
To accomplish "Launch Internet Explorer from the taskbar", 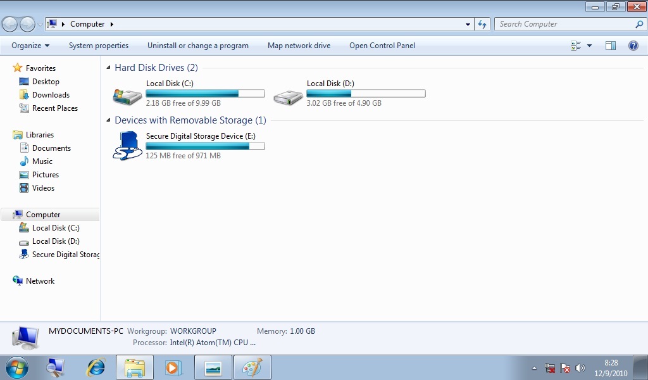I will pyautogui.click(x=96, y=367).
